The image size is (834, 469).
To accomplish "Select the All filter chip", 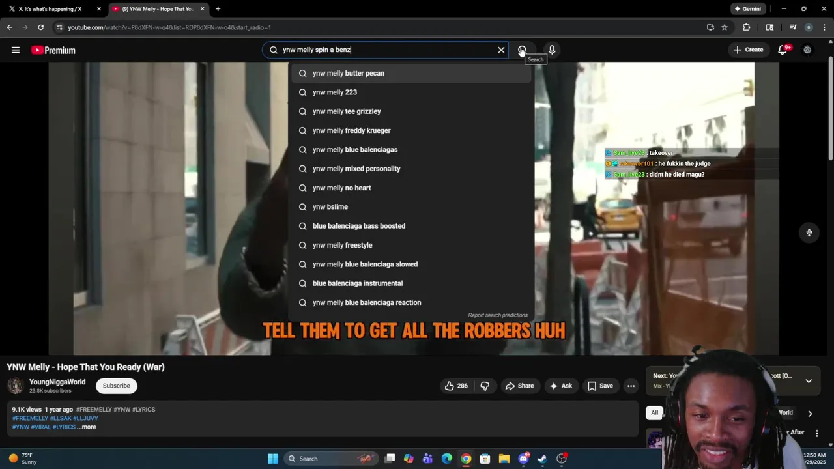I will point(655,412).
